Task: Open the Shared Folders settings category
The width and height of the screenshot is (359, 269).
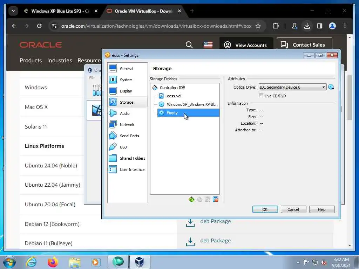Action: (x=127, y=158)
